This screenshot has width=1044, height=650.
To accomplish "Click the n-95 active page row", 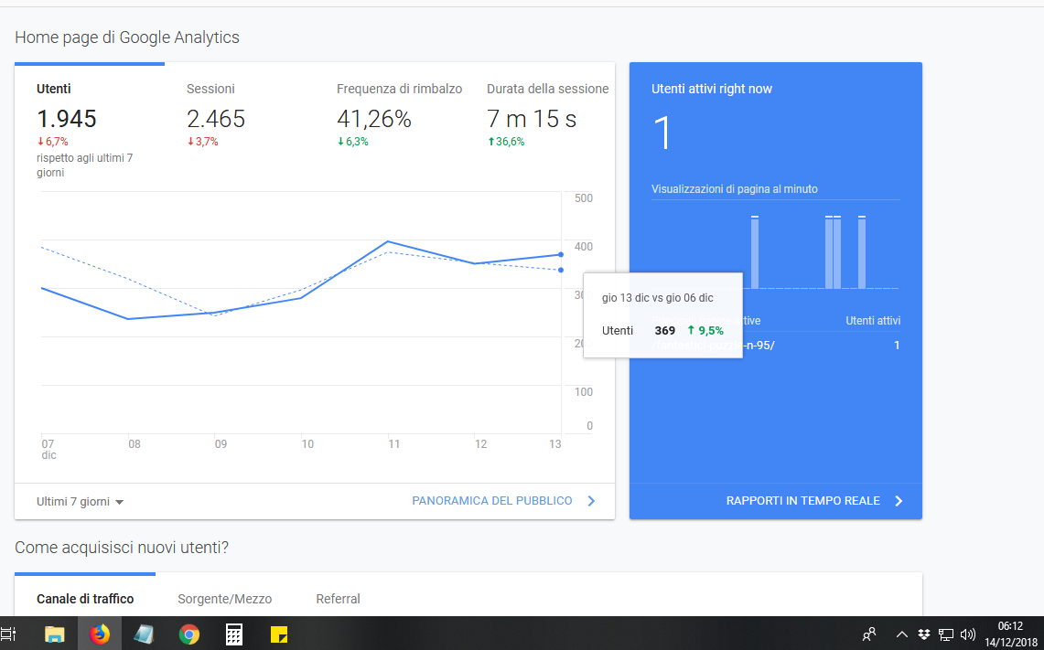I will 776,346.
